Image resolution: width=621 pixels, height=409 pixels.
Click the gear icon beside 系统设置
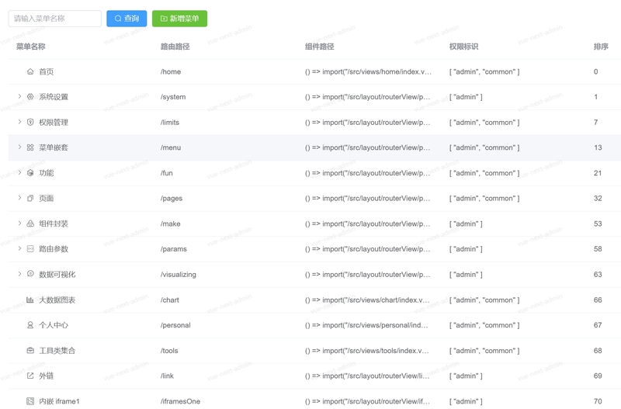(30, 96)
